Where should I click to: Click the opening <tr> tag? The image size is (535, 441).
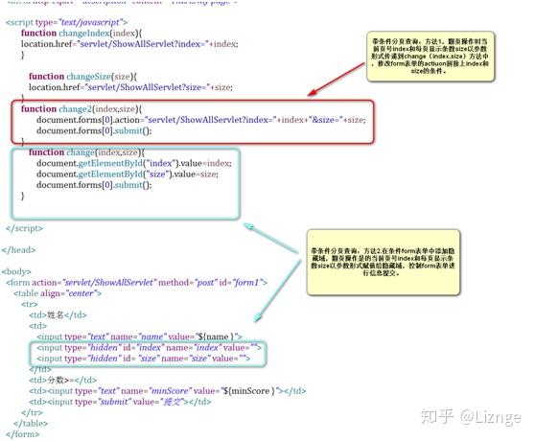point(30,304)
